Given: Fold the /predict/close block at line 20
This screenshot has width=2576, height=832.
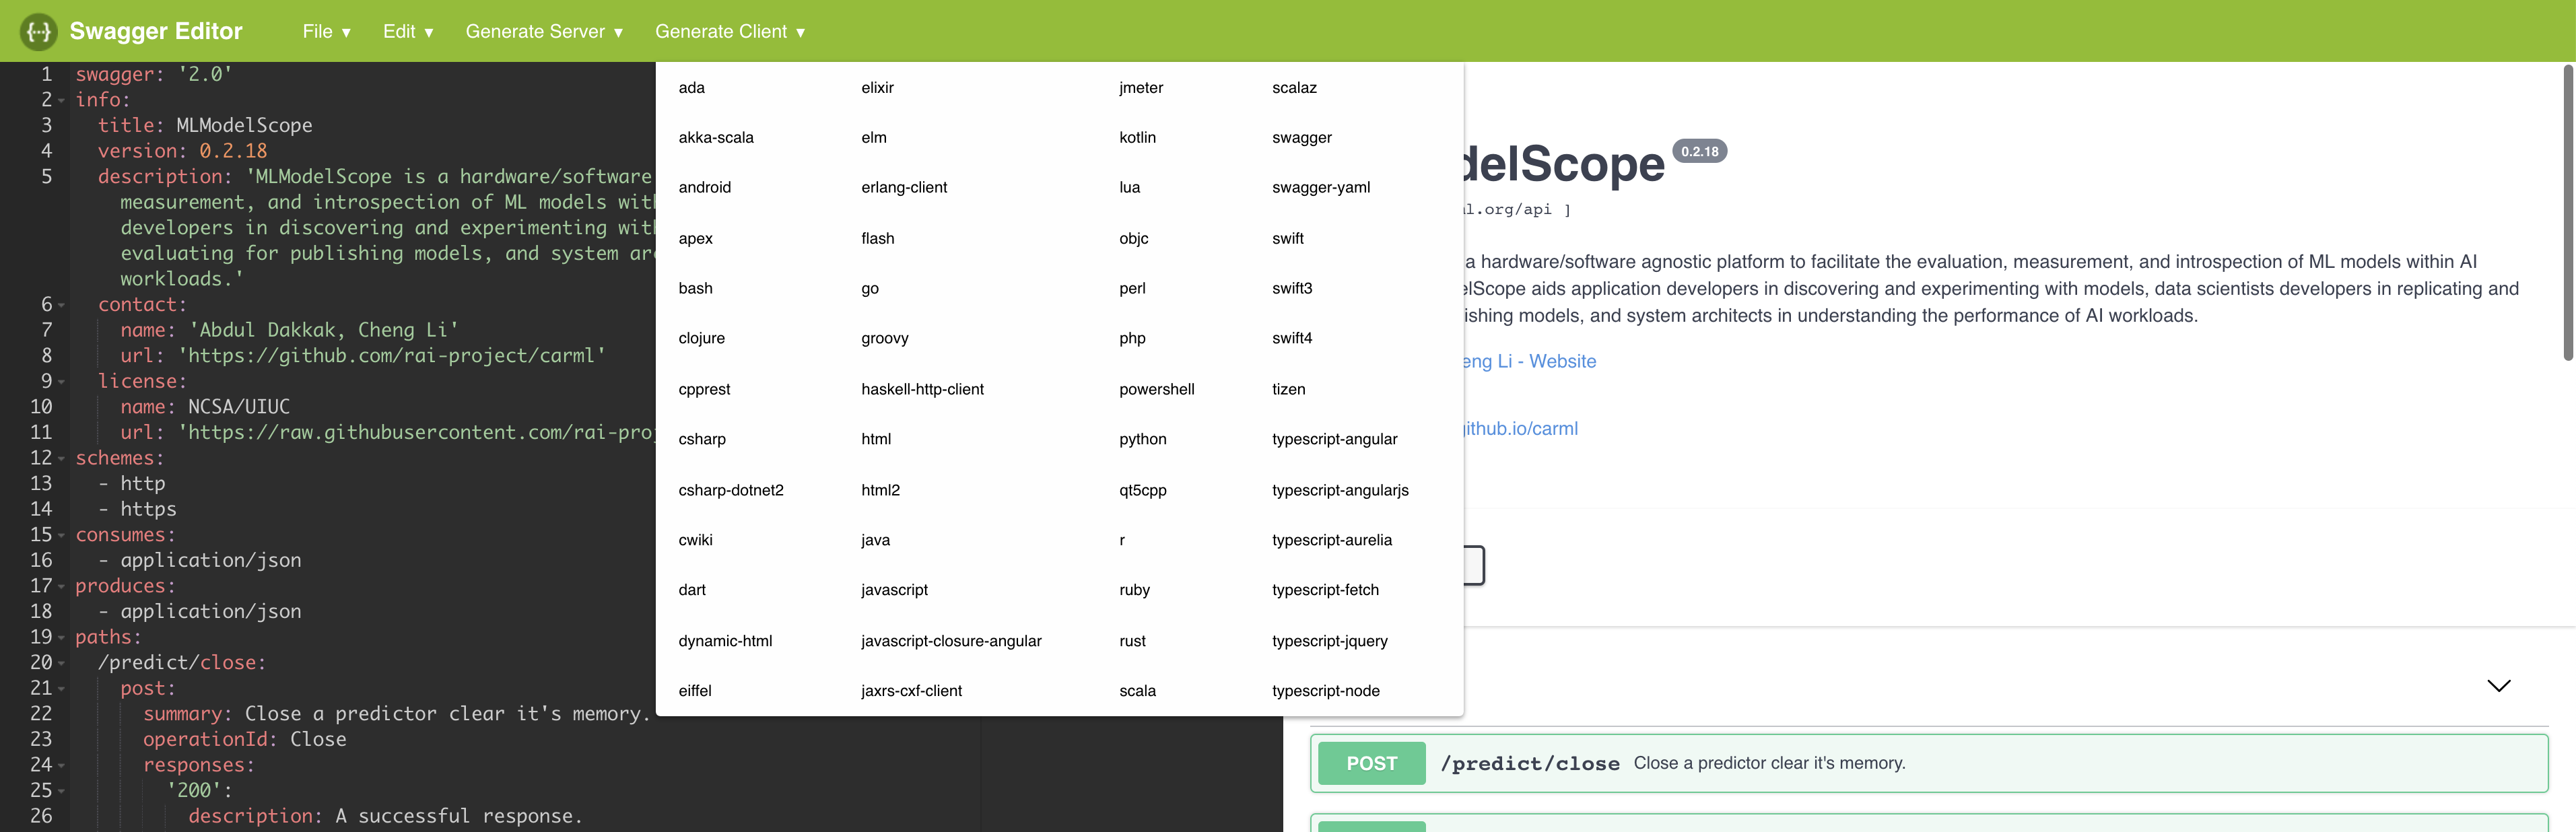Looking at the screenshot, I should tap(61, 664).
